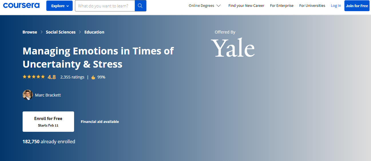Open the For Enterprise page
Image resolution: width=371 pixels, height=161 pixels.
[281, 6]
